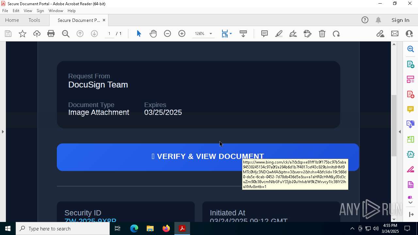418x235 pixels.
Task: Click VERIFY & VIEW DOCUMENT button
Action: point(208,157)
